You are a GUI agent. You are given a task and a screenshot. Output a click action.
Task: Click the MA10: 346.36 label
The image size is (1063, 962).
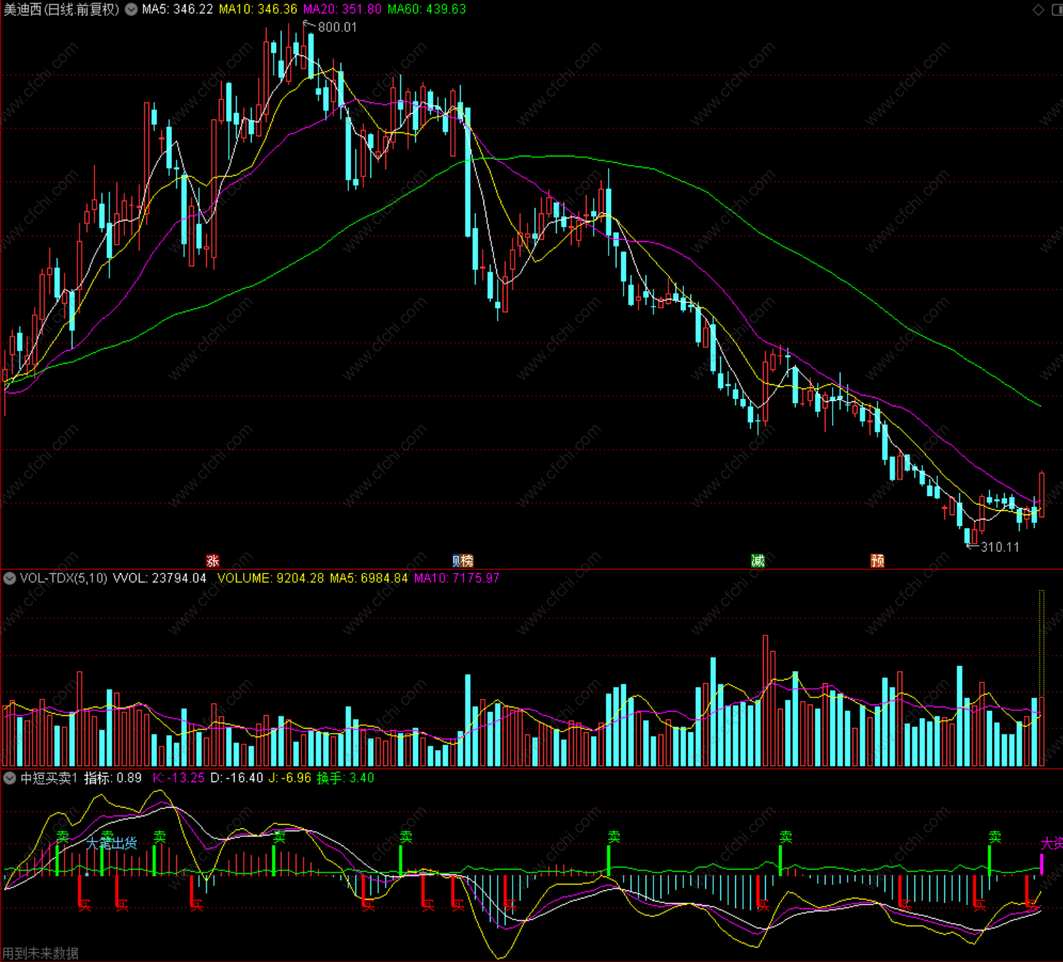point(258,9)
